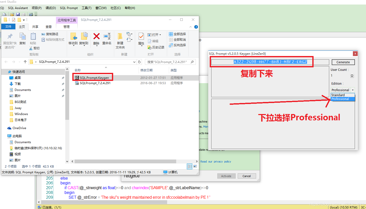Click History (历史记录) in the ribbon
The height and width of the screenshot is (209, 366).
click(156, 47)
